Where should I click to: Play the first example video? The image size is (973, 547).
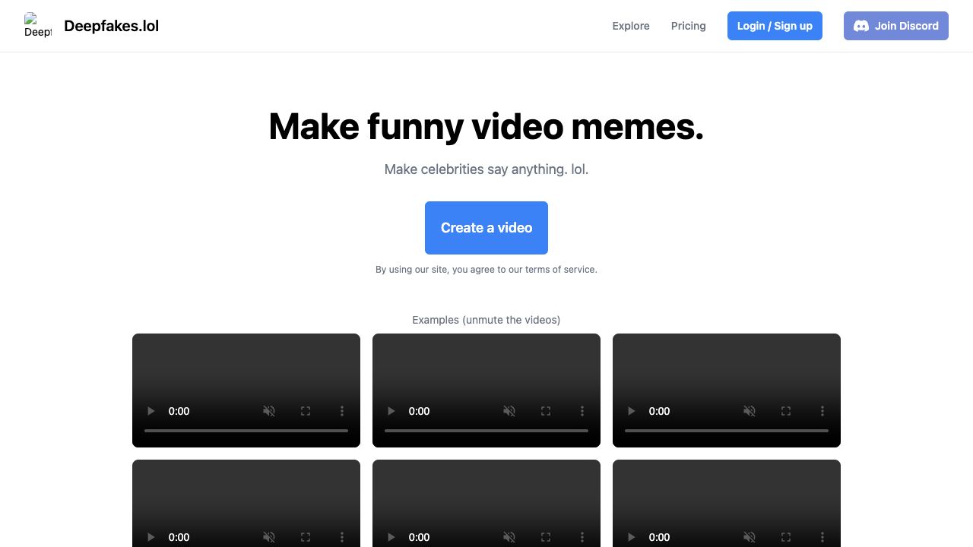coord(151,411)
